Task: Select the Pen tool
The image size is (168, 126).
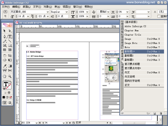Action: click(x=4, y=36)
